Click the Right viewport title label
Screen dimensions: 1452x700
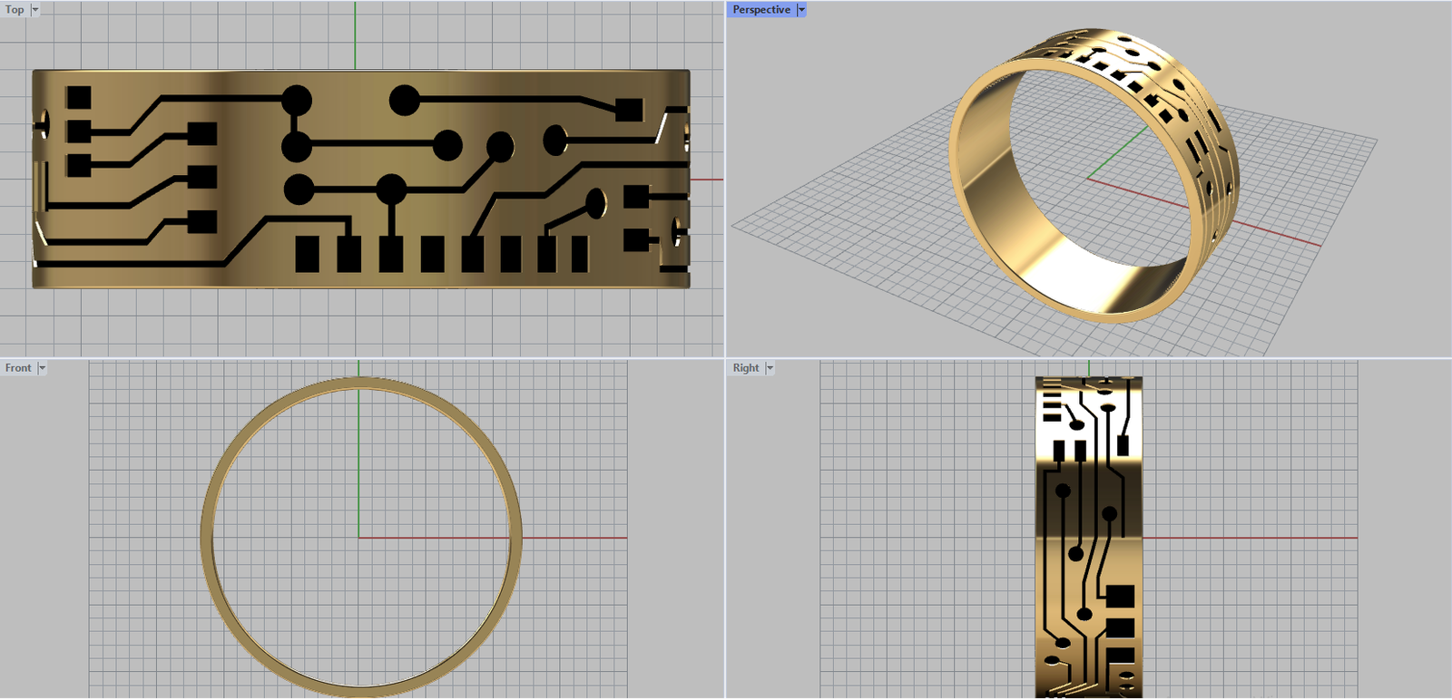coord(746,368)
